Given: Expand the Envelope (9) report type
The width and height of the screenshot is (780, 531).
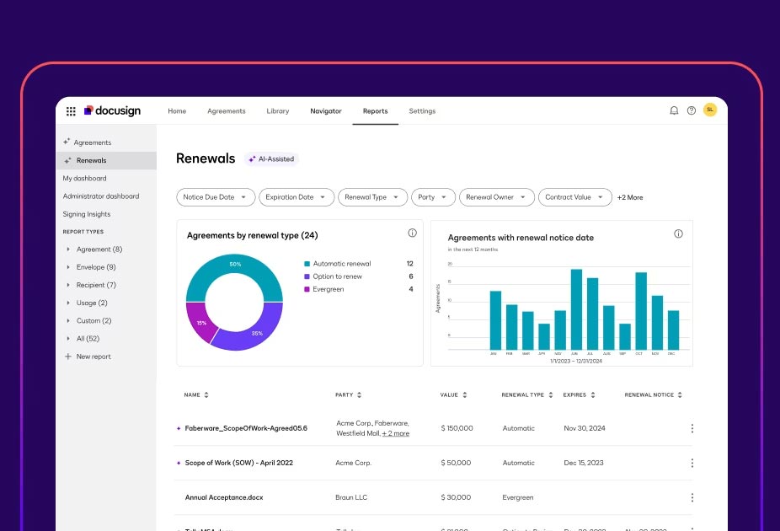Looking at the screenshot, I should coord(68,267).
